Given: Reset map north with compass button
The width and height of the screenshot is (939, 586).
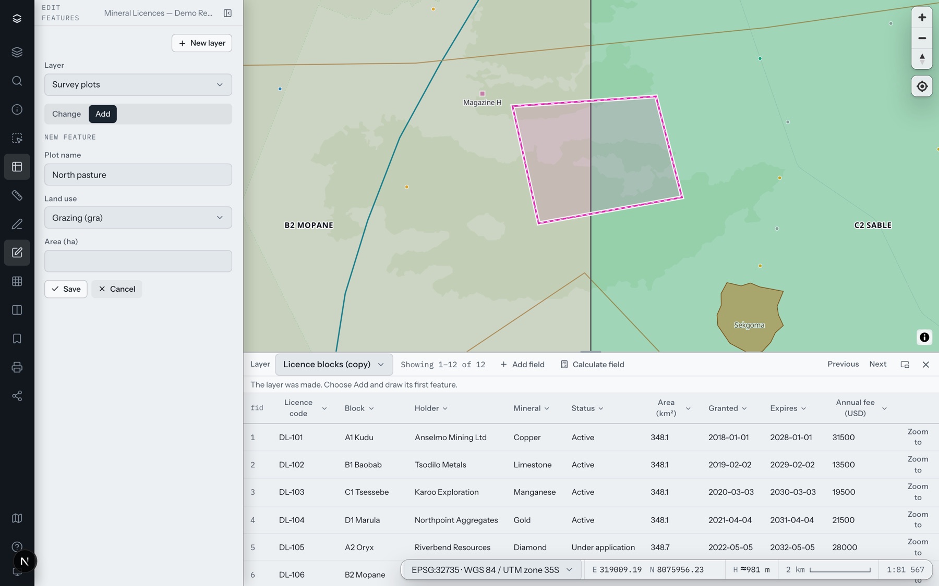Looking at the screenshot, I should (922, 58).
